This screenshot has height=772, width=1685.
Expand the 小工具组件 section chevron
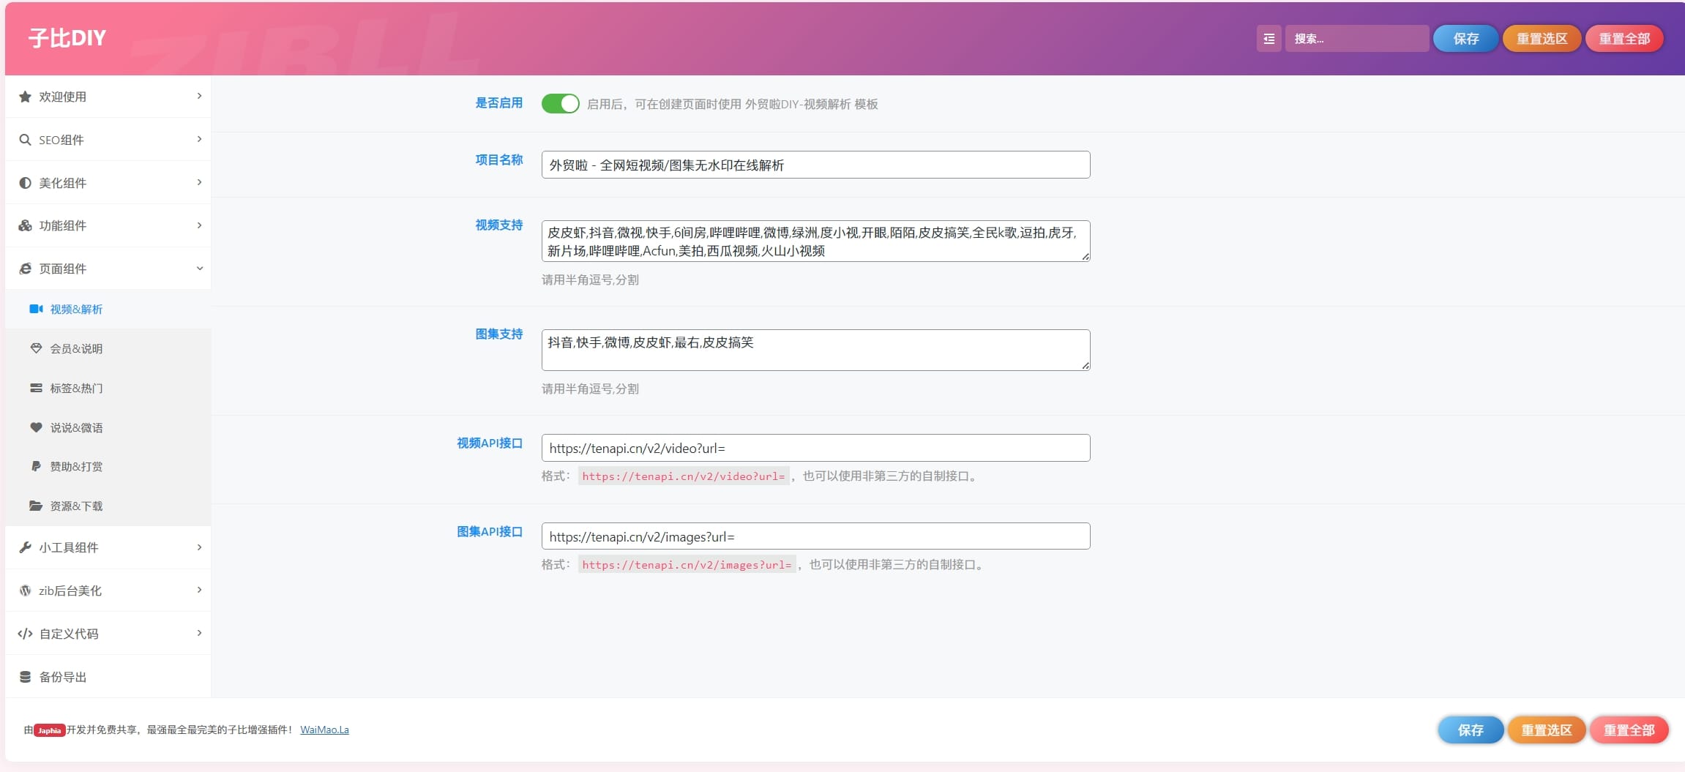(x=199, y=547)
